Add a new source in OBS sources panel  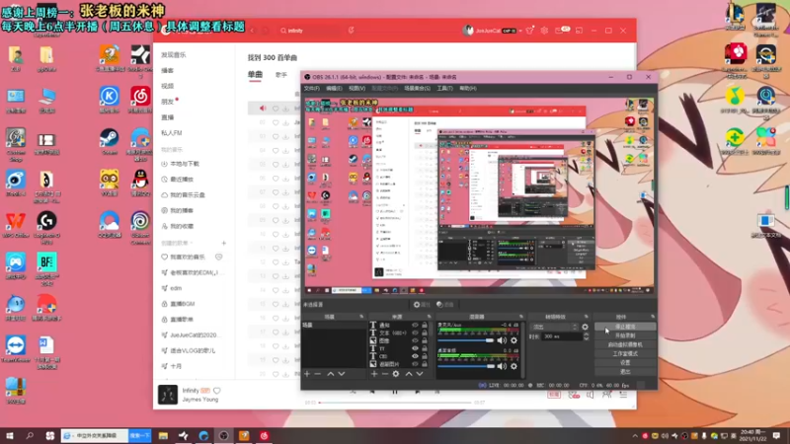[x=374, y=374]
